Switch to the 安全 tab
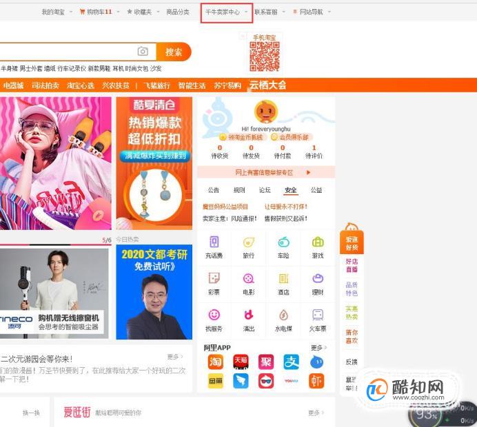This screenshot has height=427, width=477. click(290, 190)
